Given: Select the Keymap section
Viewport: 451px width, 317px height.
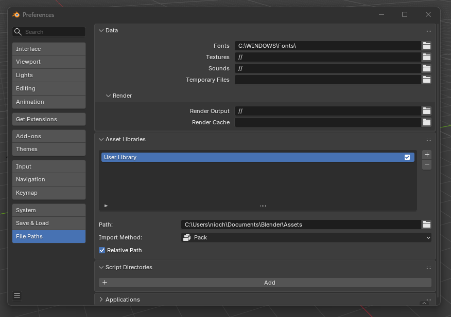Looking at the screenshot, I should coord(49,193).
